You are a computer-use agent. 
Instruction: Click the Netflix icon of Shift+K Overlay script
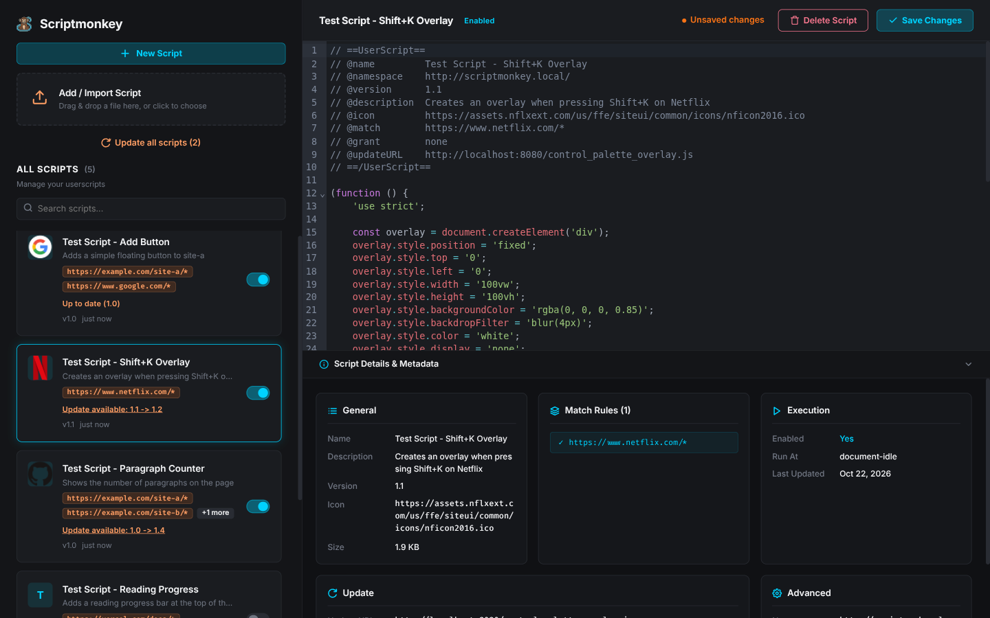[40, 367]
